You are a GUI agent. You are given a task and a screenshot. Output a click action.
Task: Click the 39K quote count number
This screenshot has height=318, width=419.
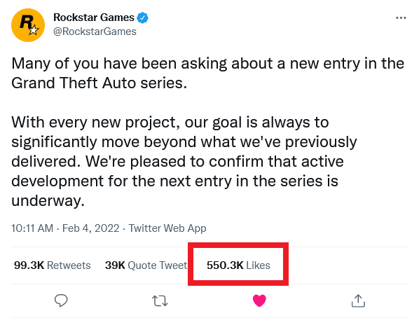[x=115, y=265]
